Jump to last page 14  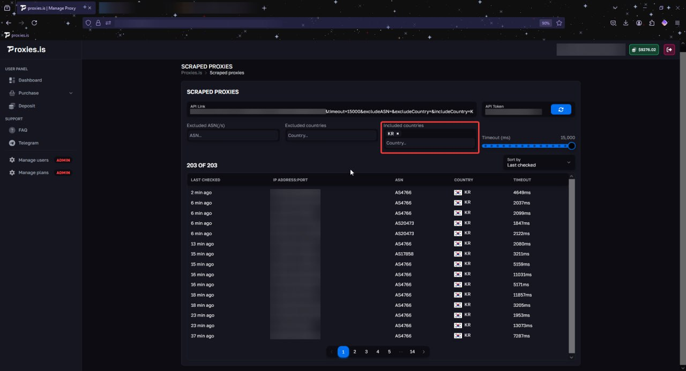[412, 352]
